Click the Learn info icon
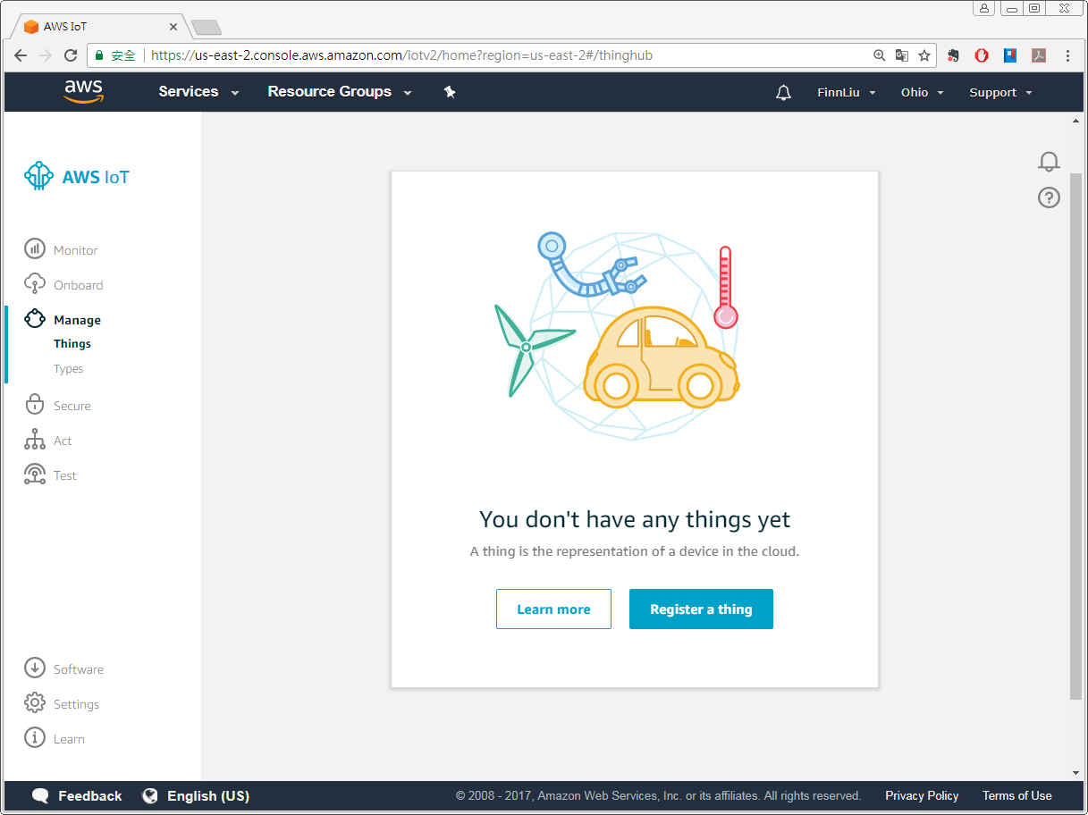Viewport: 1088px width, 815px height. [x=35, y=738]
